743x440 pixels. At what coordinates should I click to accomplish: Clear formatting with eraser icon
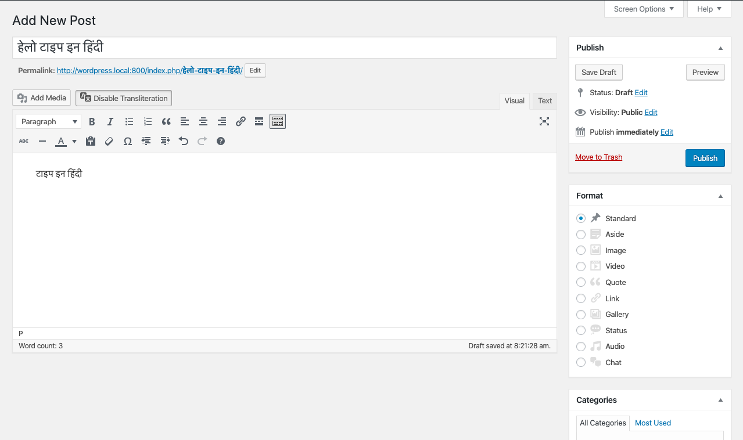click(109, 141)
